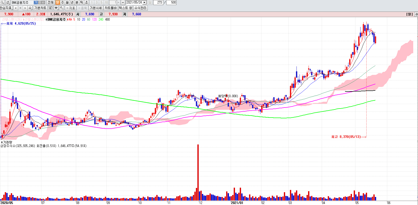Click the low price 7,660
The image size is (418, 205).
[x=137, y=14]
